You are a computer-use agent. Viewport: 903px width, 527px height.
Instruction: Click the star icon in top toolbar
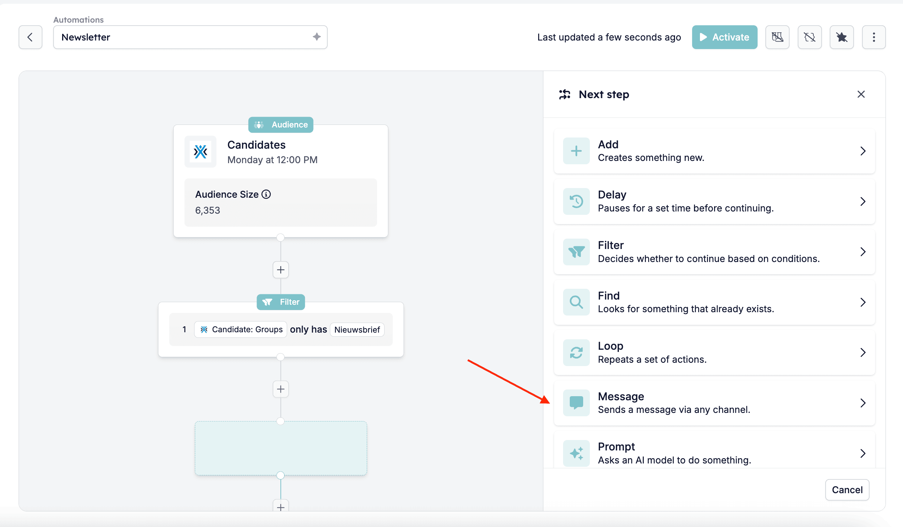842,37
